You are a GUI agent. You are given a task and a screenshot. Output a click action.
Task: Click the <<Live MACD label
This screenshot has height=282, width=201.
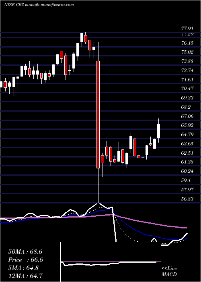coord(169,272)
